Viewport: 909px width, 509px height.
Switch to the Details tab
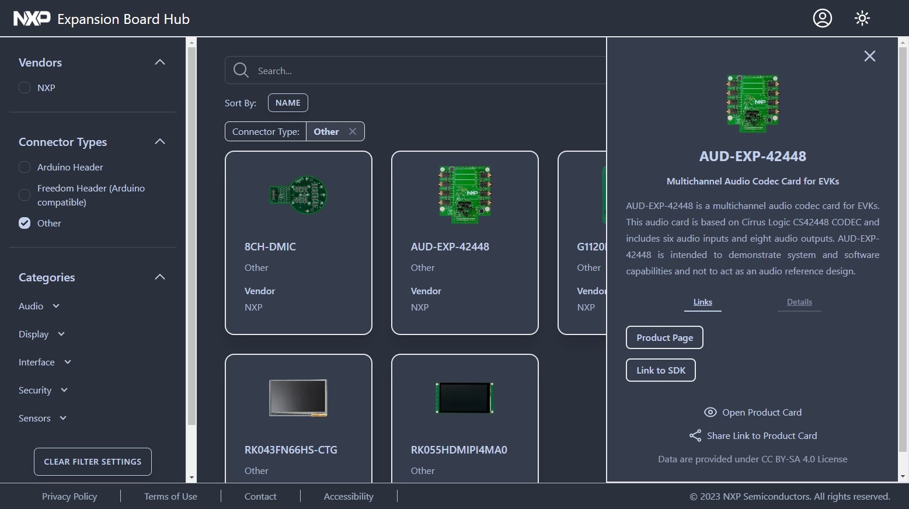coord(799,302)
